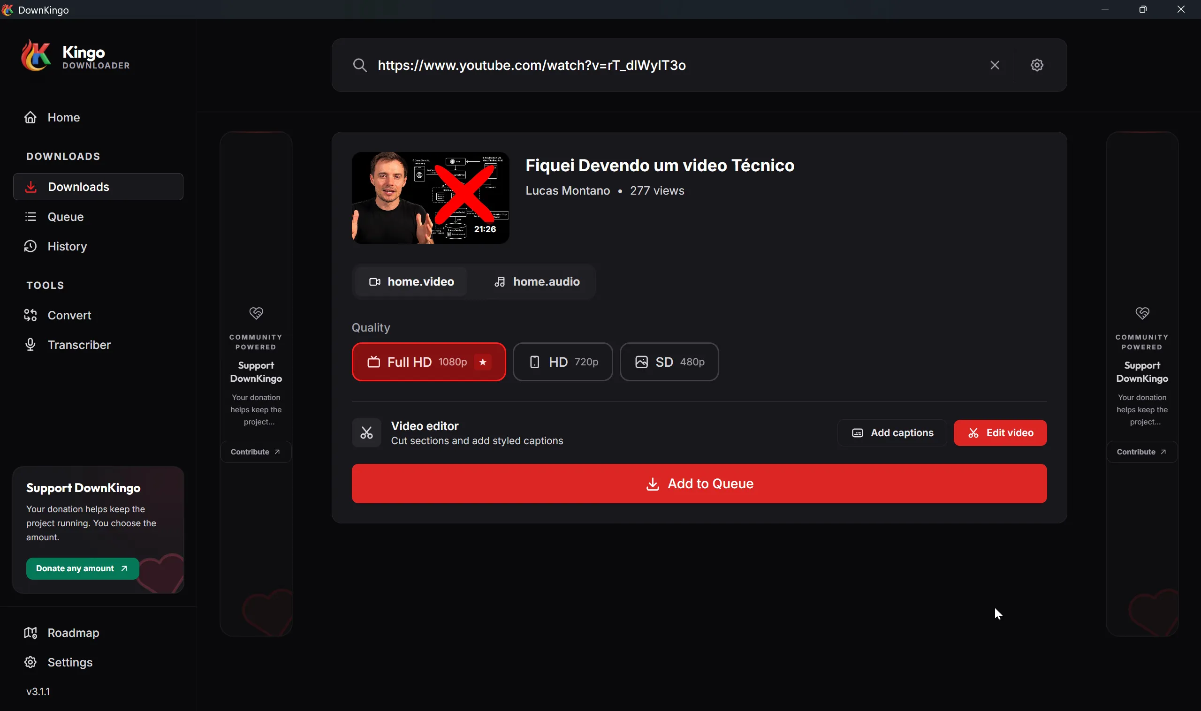Open the Roadmap page
Image resolution: width=1201 pixels, height=711 pixels.
coord(98,633)
